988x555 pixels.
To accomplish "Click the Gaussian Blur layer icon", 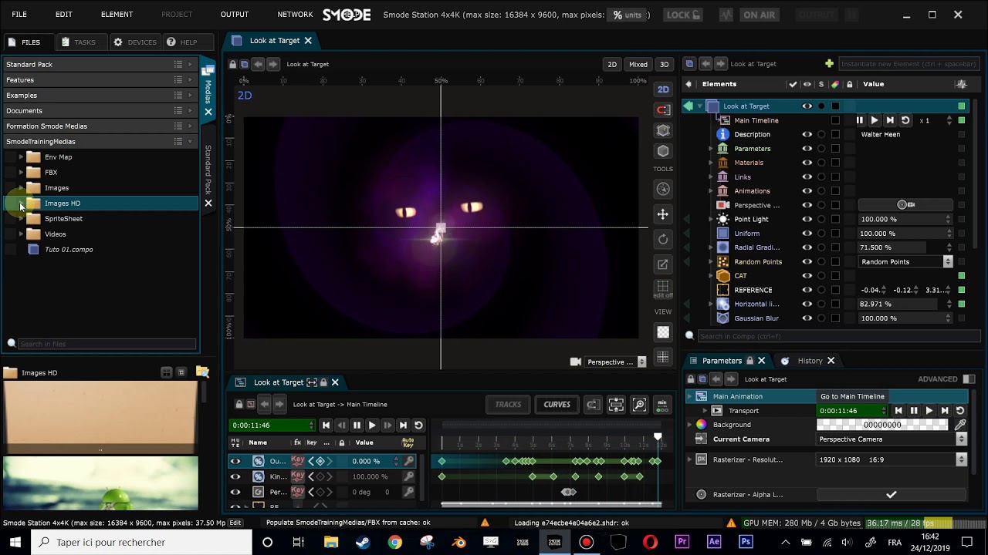I will (x=722, y=318).
